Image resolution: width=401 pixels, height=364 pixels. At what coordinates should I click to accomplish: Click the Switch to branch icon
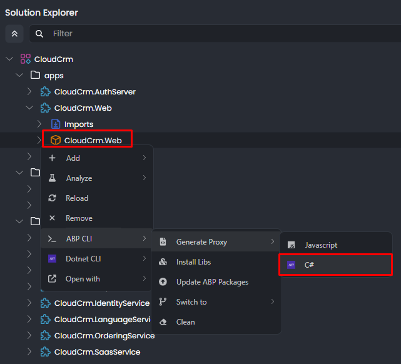pos(163,302)
